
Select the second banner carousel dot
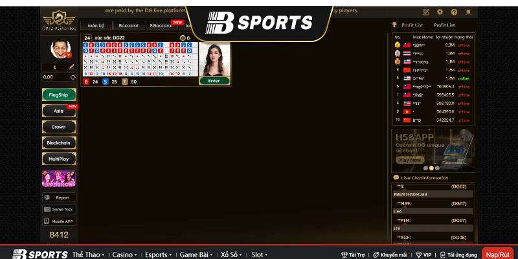(431, 168)
